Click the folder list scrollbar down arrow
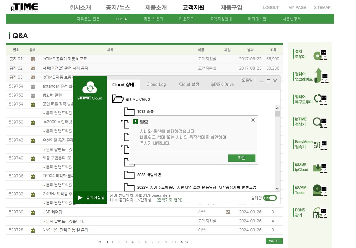Screen dimensions: 356x248 click(277, 188)
